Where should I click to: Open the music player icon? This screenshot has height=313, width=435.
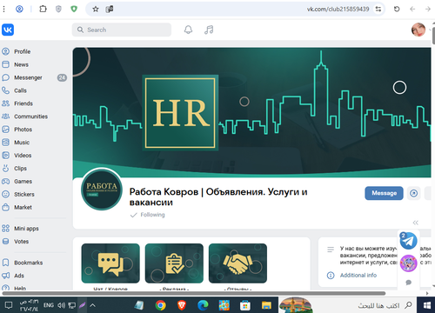tap(209, 30)
